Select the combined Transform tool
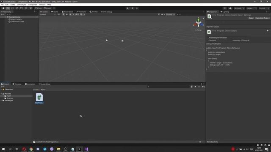 click(x=26, y=8)
